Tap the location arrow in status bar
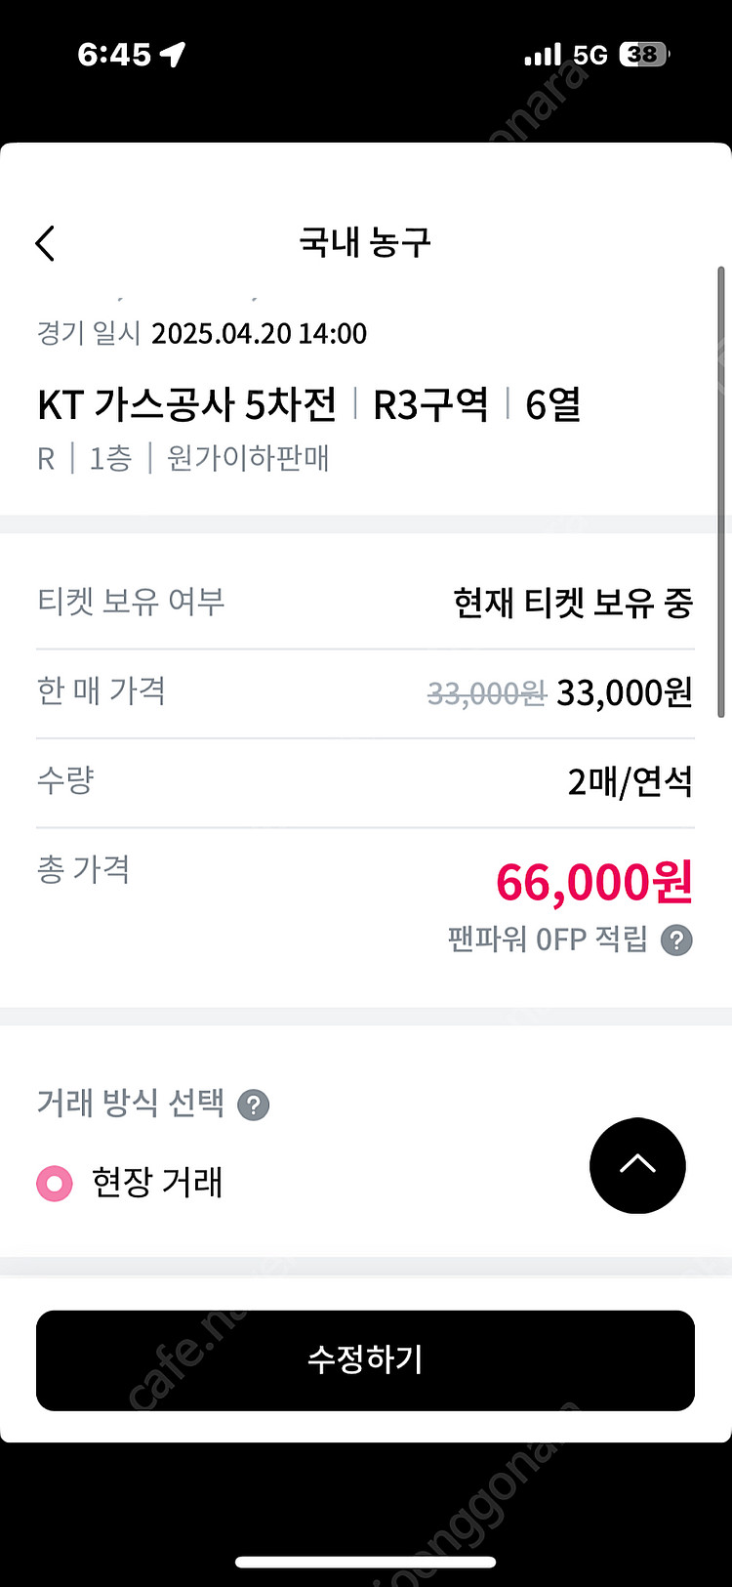Image resolution: width=732 pixels, height=1587 pixels. [174, 55]
